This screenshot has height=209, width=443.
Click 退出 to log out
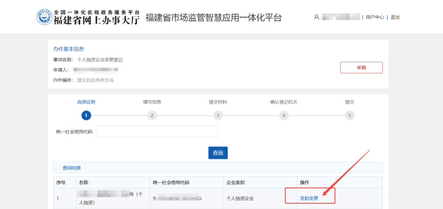[395, 17]
